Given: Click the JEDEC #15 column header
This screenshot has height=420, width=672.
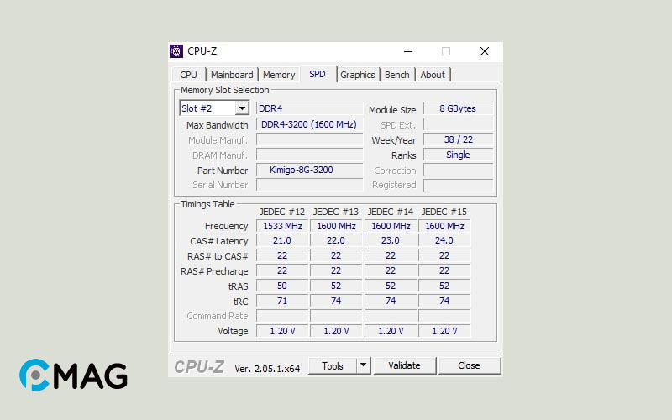Looking at the screenshot, I should [x=444, y=212].
